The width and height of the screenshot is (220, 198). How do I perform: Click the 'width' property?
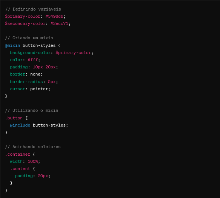coord(16,161)
